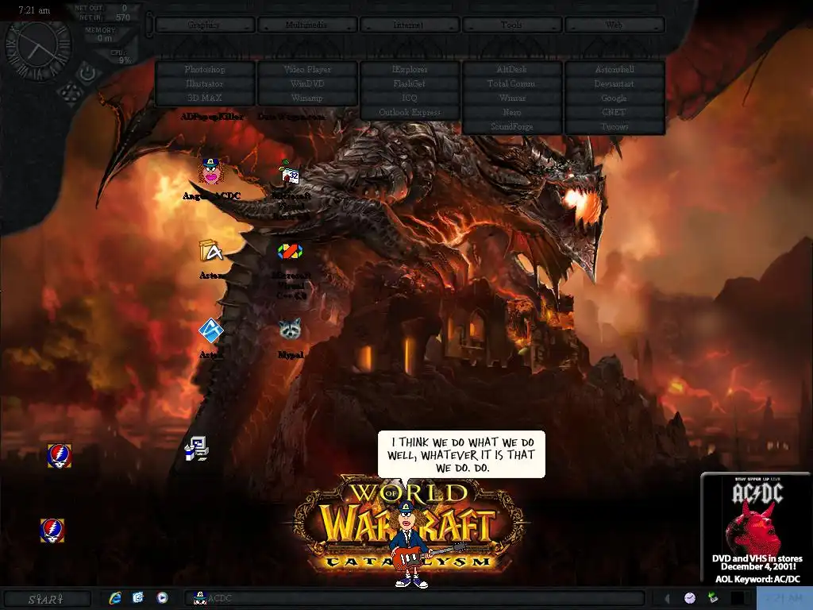Open Video Player in Multimedia list

click(307, 70)
